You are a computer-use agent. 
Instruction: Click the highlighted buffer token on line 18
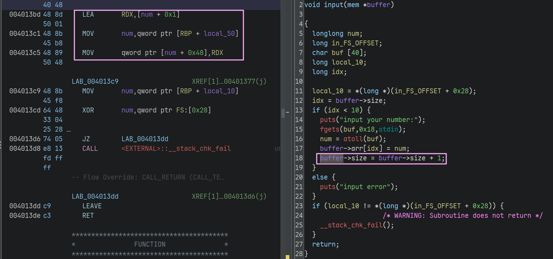tap(331, 158)
